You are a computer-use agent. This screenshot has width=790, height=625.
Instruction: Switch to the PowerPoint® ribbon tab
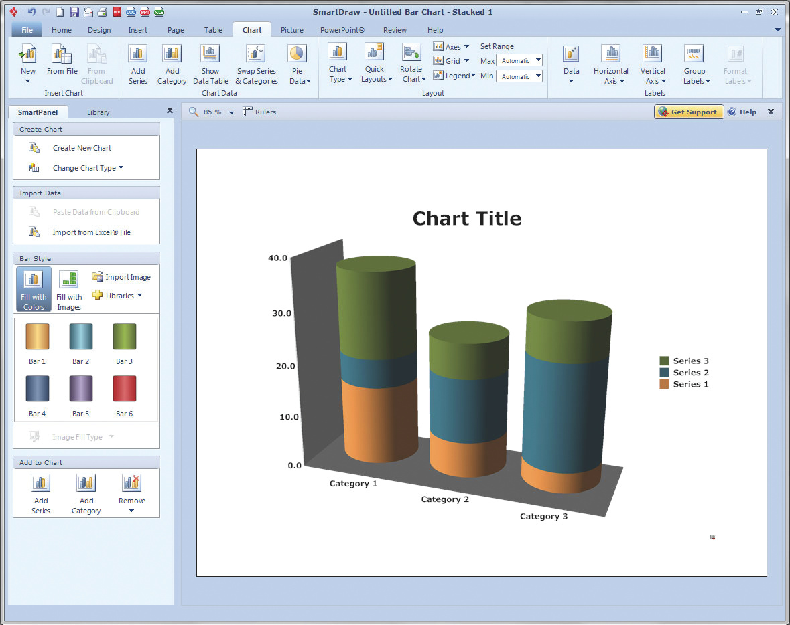pos(342,30)
